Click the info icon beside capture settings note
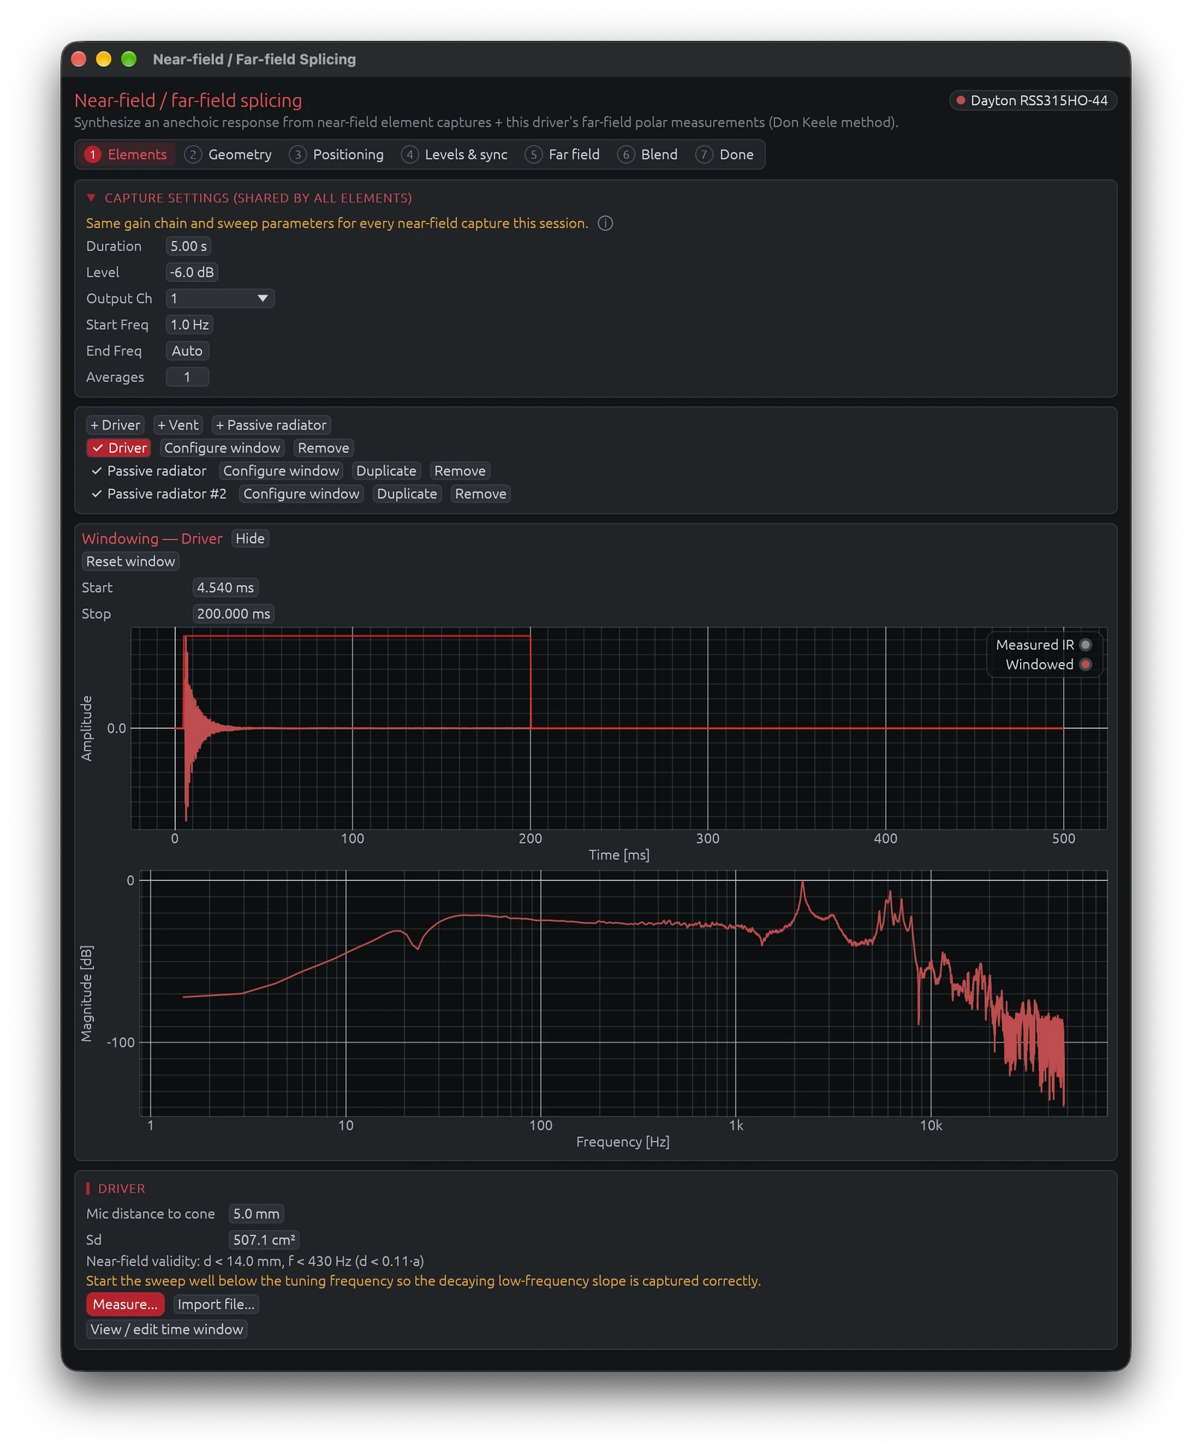The height and width of the screenshot is (1452, 1192). 606,223
